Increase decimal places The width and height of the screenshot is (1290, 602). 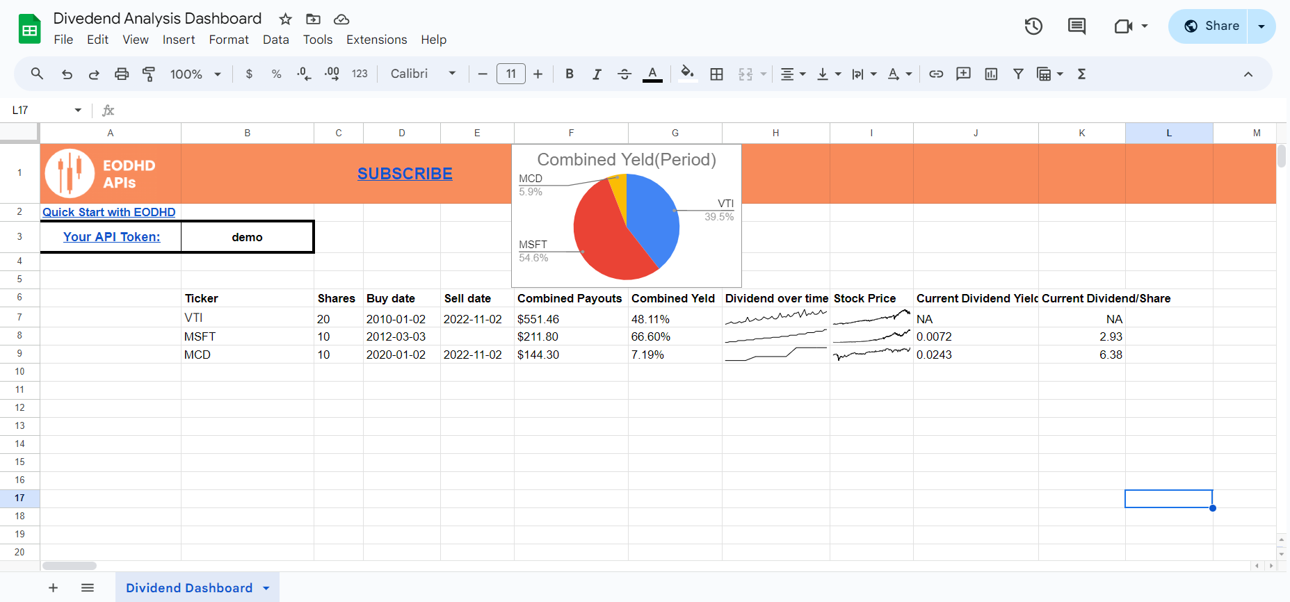(332, 74)
